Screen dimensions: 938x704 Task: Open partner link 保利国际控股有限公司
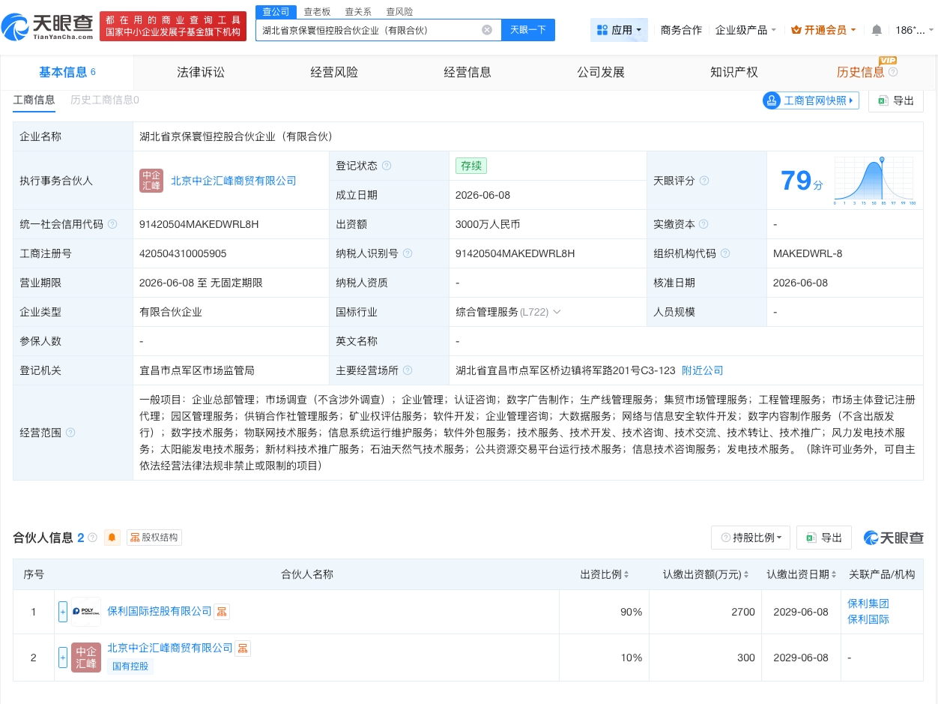point(160,612)
